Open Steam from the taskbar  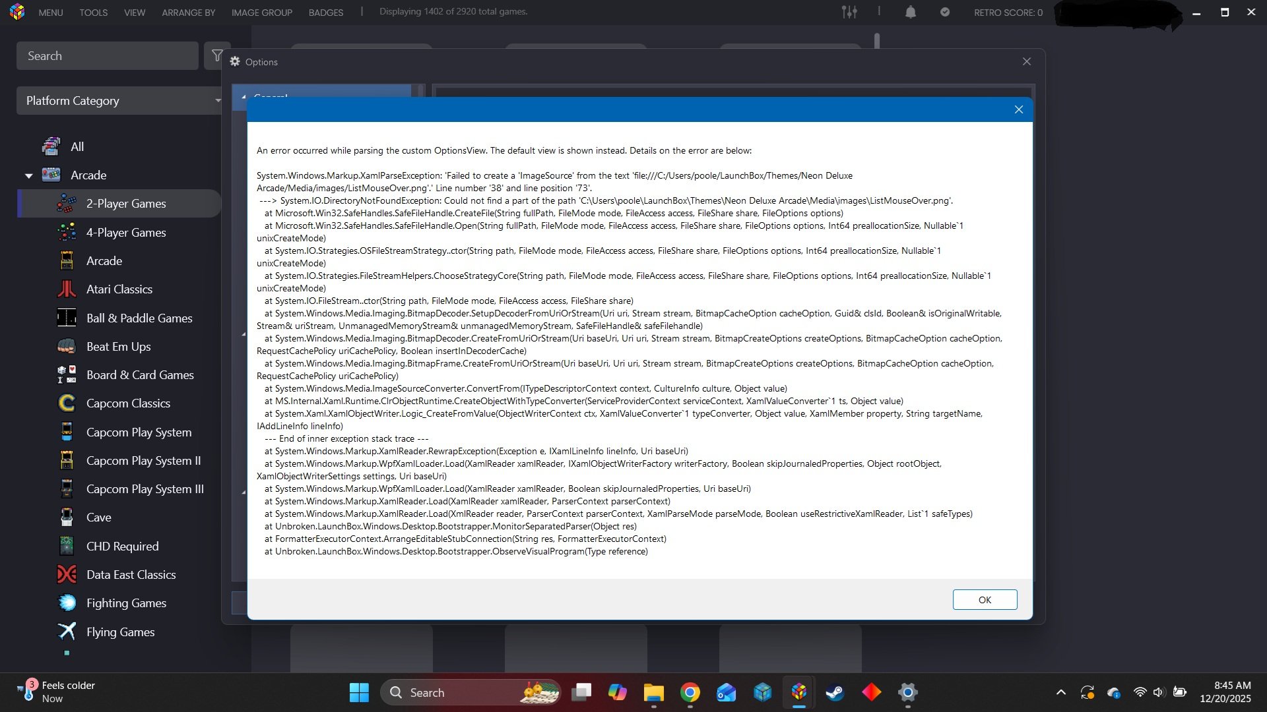[x=835, y=693]
